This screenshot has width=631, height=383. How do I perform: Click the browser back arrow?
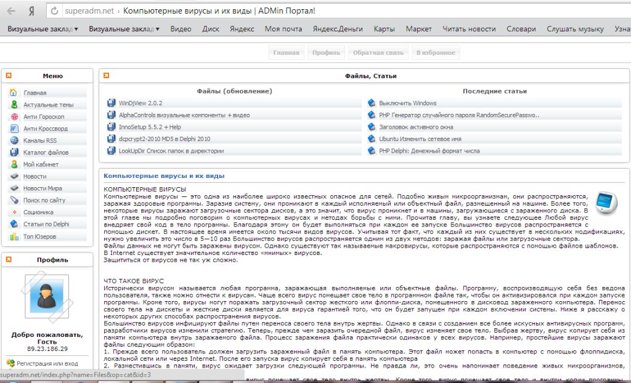[x=11, y=11]
